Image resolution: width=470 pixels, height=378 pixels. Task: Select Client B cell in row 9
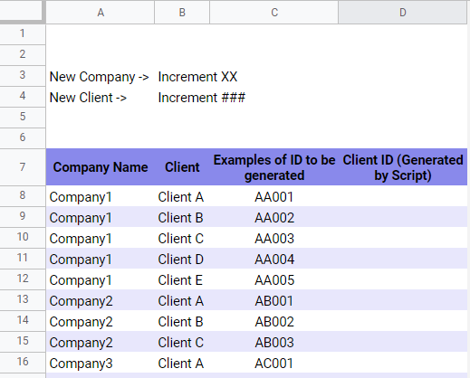tap(182, 217)
